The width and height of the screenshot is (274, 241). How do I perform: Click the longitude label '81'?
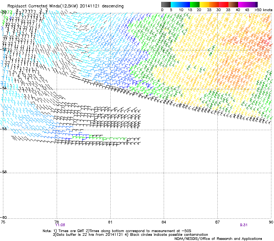tap(110, 222)
